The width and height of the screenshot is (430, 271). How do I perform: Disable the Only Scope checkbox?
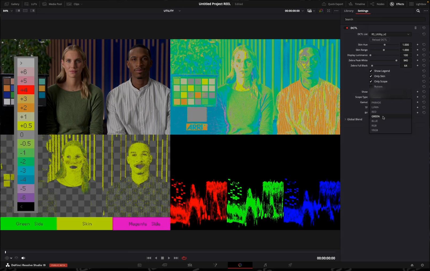click(x=371, y=81)
